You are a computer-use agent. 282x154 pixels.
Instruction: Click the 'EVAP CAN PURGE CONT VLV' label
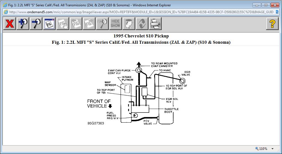click(119, 72)
